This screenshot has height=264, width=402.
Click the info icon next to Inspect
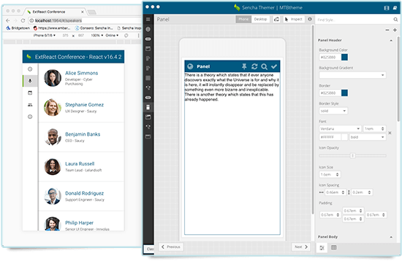pyautogui.click(x=310, y=19)
